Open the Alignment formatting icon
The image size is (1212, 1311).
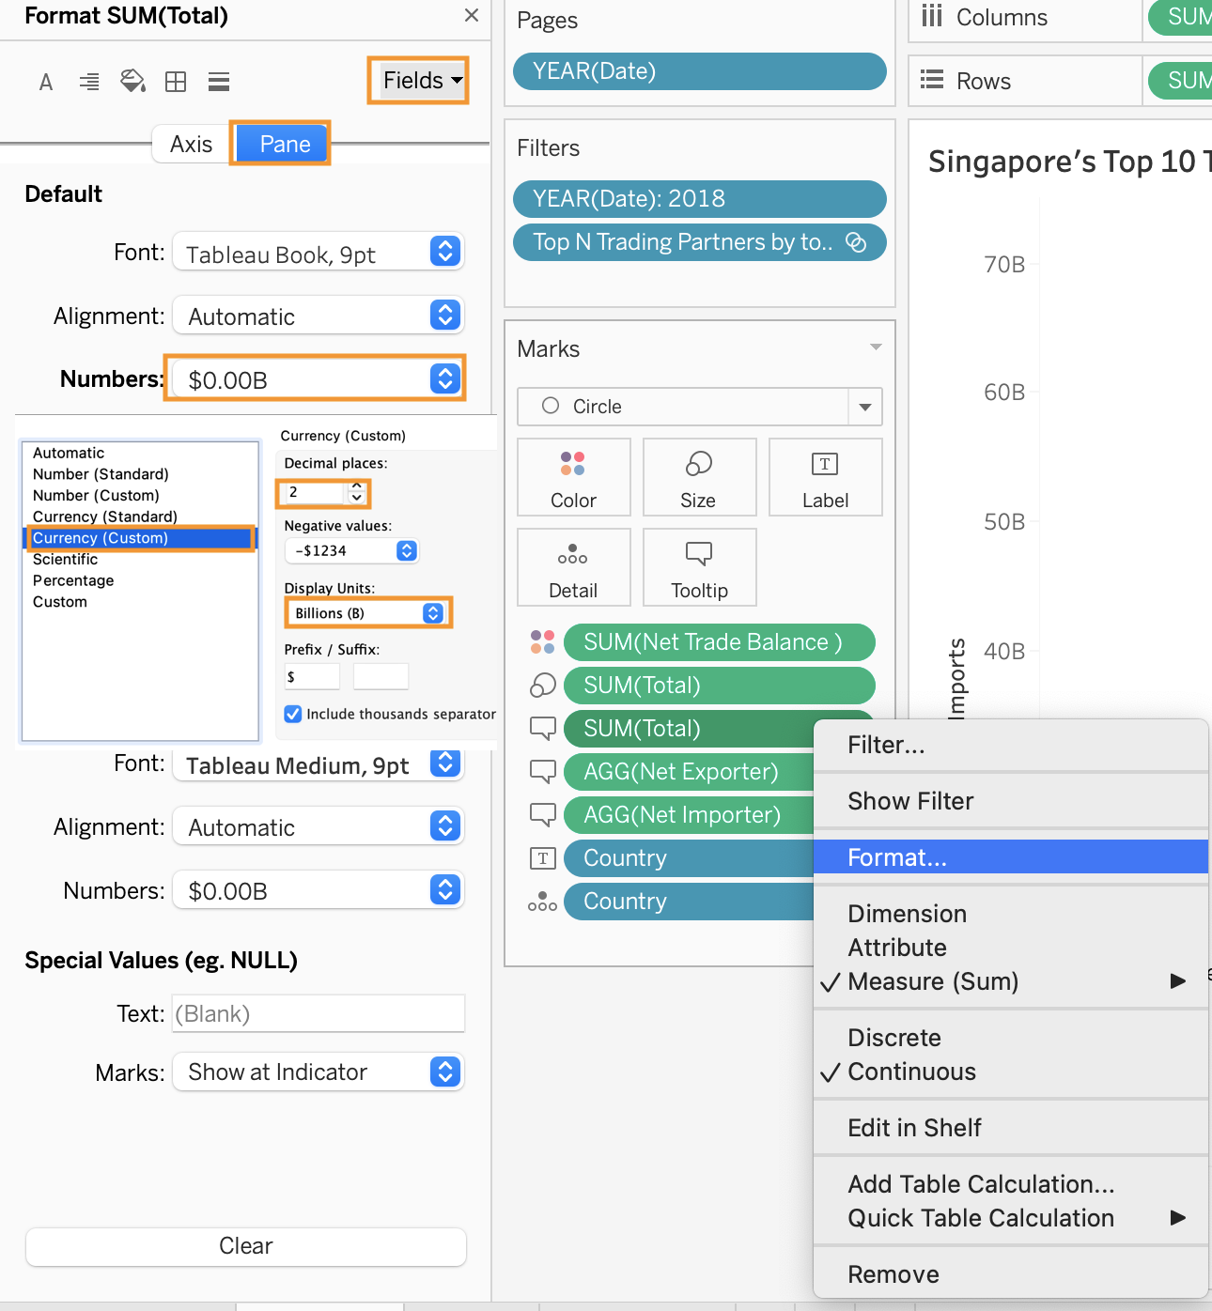pyautogui.click(x=89, y=82)
